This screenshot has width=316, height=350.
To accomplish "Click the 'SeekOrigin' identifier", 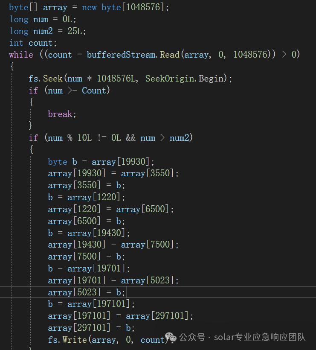I will 170,79.
